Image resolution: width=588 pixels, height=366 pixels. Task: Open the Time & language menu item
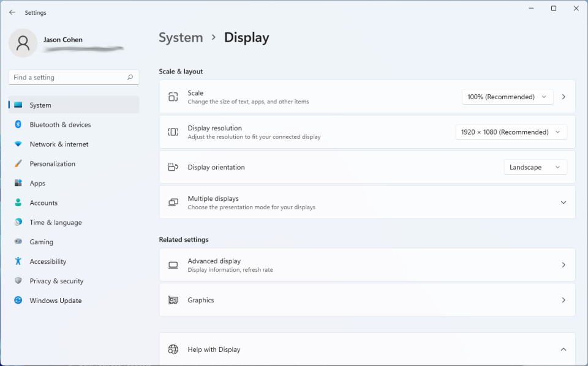pyautogui.click(x=55, y=223)
